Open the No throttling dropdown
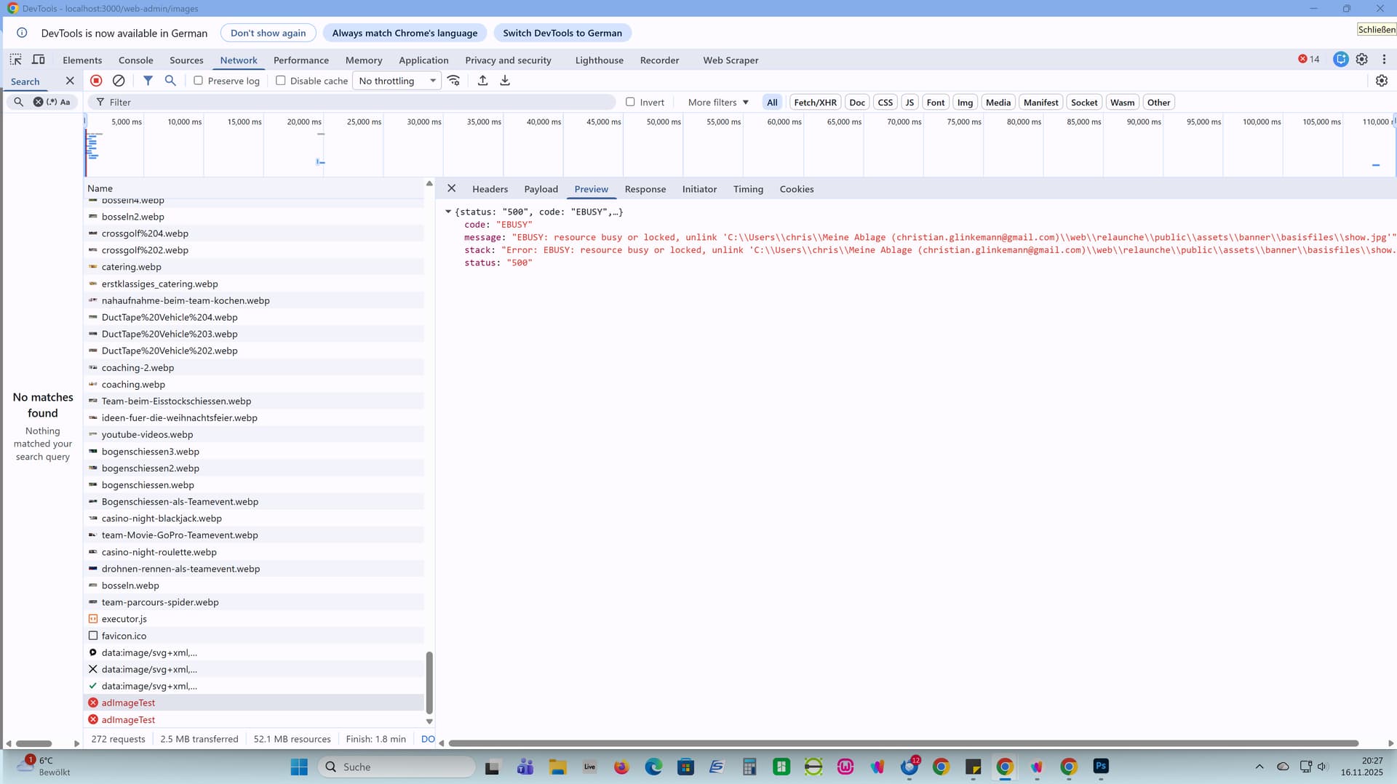 click(397, 81)
